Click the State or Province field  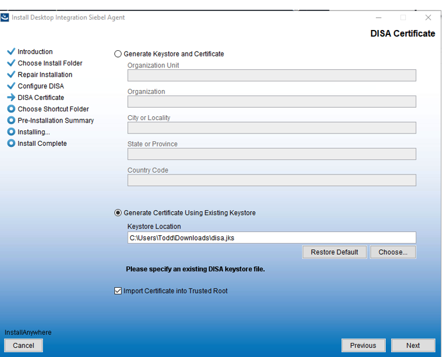tap(271, 154)
